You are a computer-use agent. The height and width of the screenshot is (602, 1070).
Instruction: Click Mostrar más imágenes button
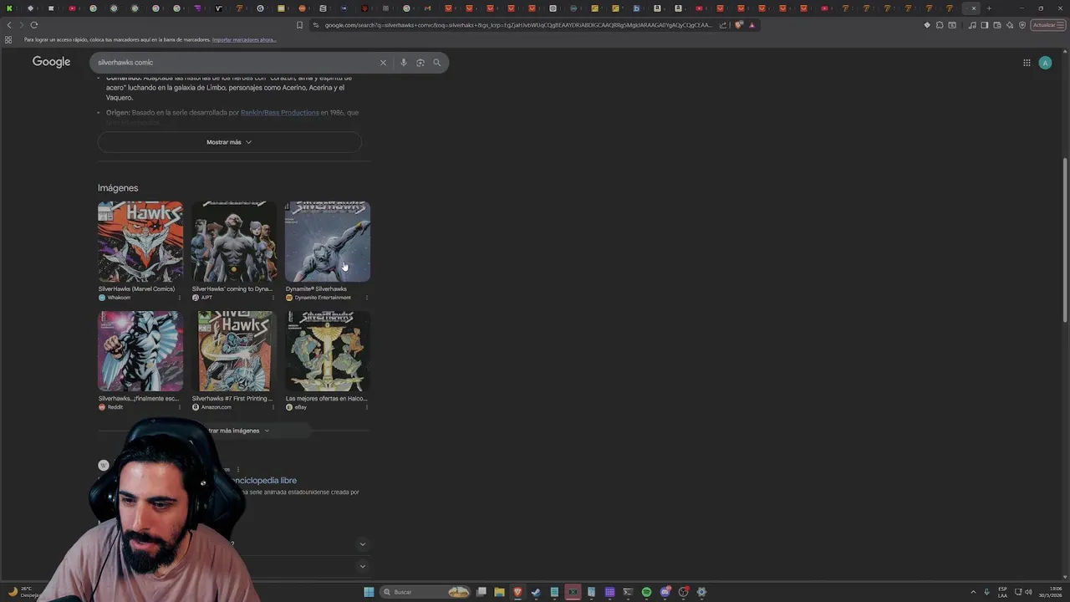pos(234,431)
